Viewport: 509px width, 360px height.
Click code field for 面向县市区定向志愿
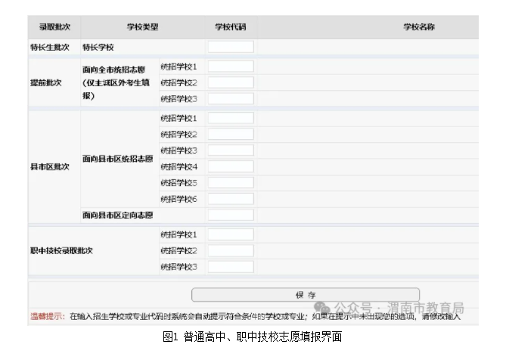click(x=231, y=215)
